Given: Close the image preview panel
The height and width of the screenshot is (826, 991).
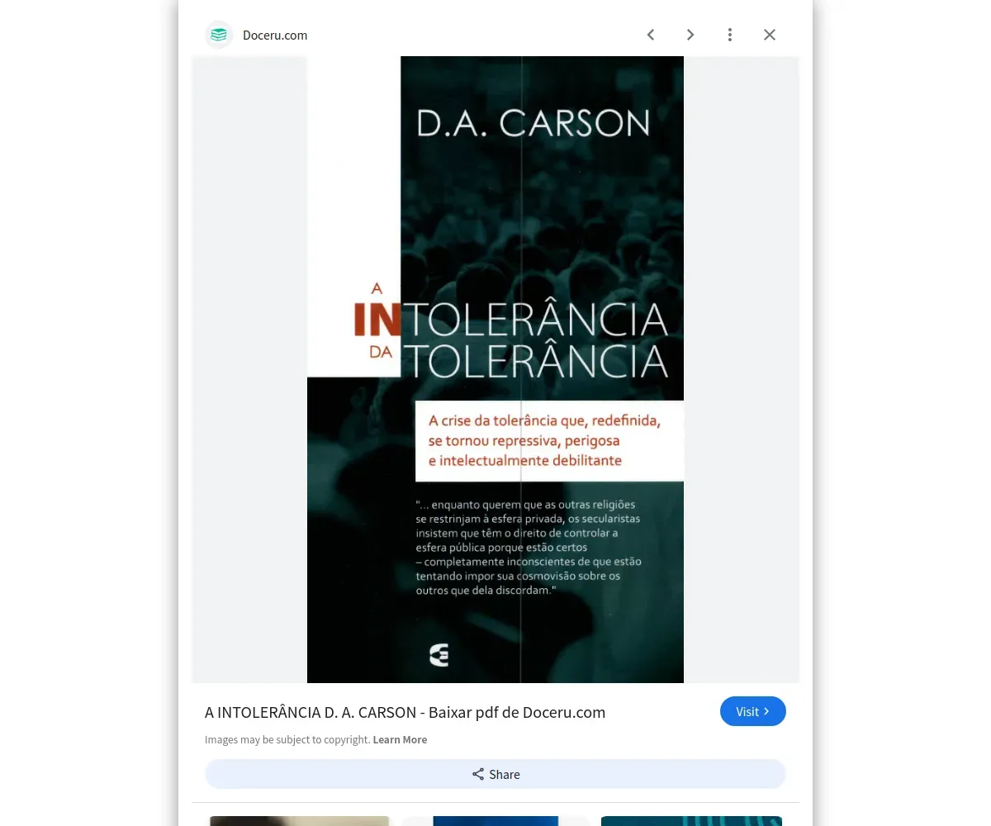Looking at the screenshot, I should (x=770, y=35).
